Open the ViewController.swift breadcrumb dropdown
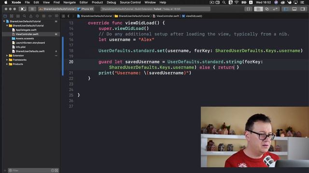This screenshot has width=309, height=173. coord(166,16)
